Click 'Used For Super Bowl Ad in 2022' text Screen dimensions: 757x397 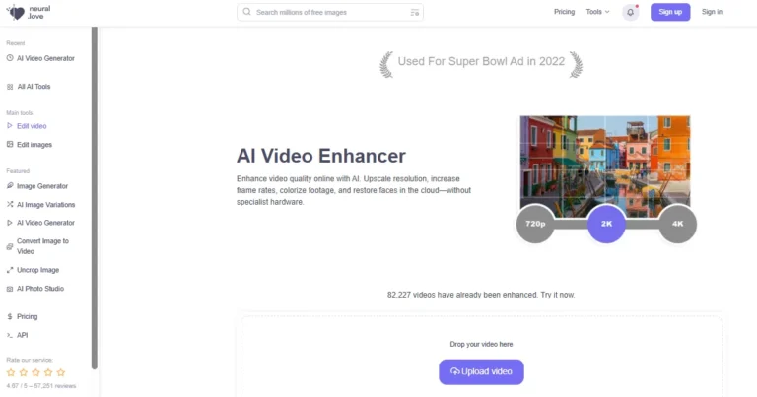[x=481, y=61]
